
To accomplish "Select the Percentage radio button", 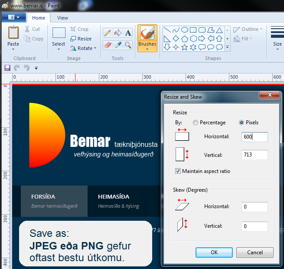I will (196, 123).
